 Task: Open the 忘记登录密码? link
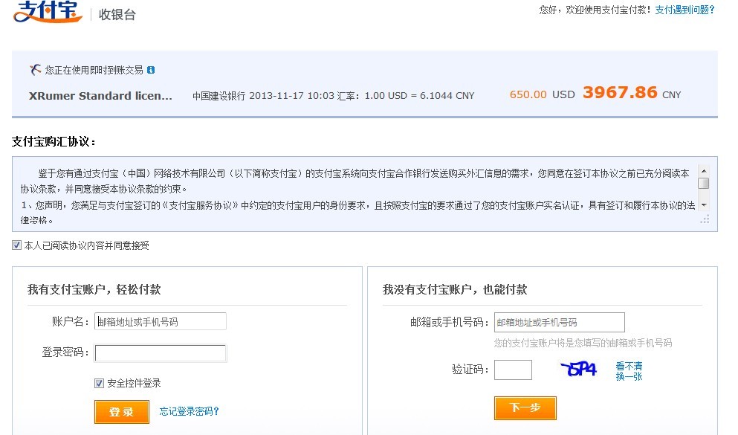pos(189,411)
